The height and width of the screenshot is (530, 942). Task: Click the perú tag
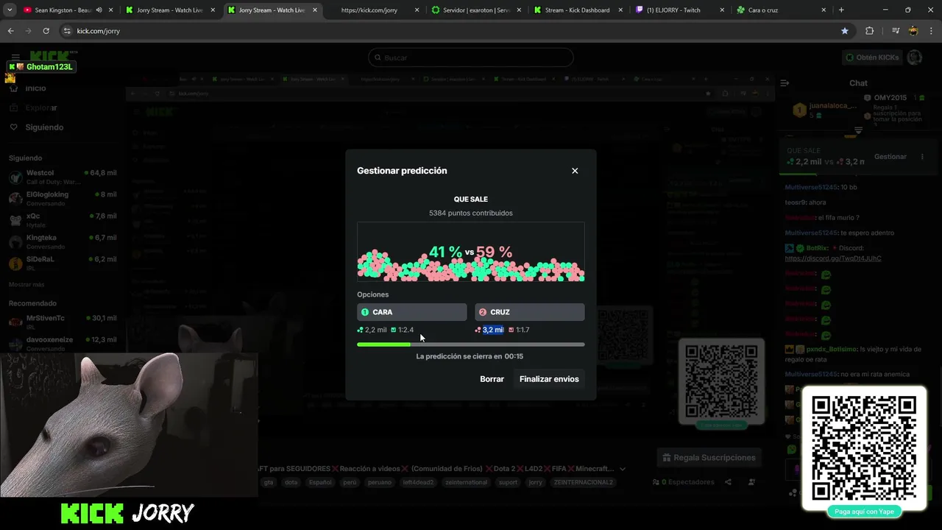tap(349, 482)
